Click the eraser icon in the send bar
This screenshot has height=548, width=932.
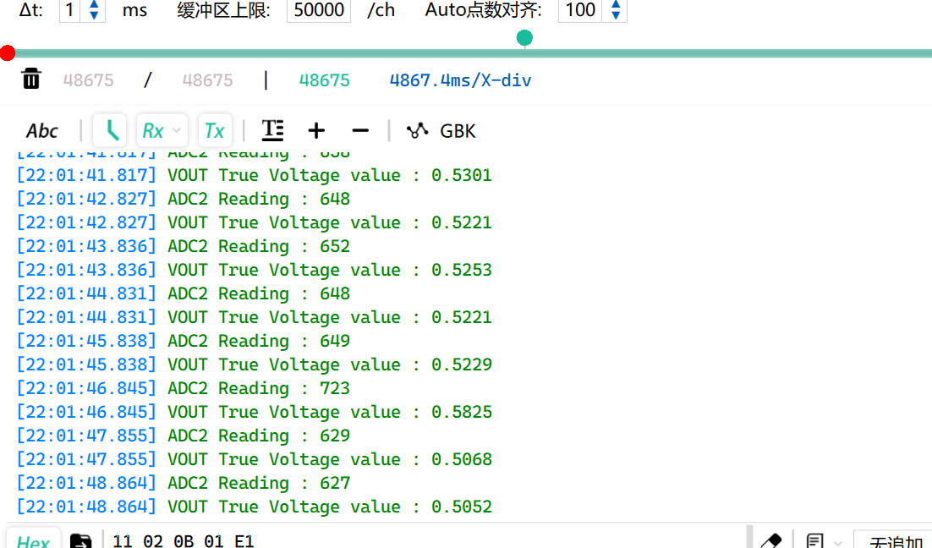pyautogui.click(x=770, y=541)
